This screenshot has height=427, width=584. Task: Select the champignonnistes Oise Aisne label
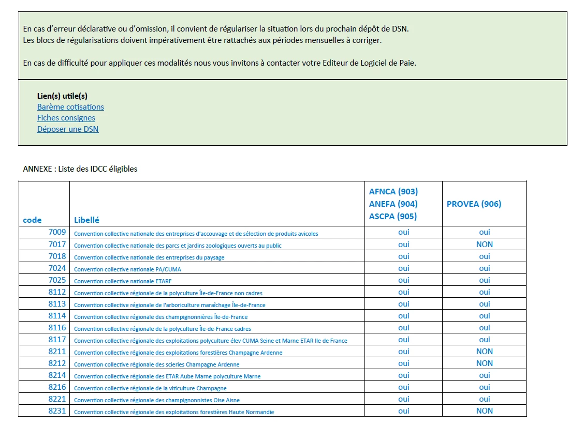(x=157, y=400)
